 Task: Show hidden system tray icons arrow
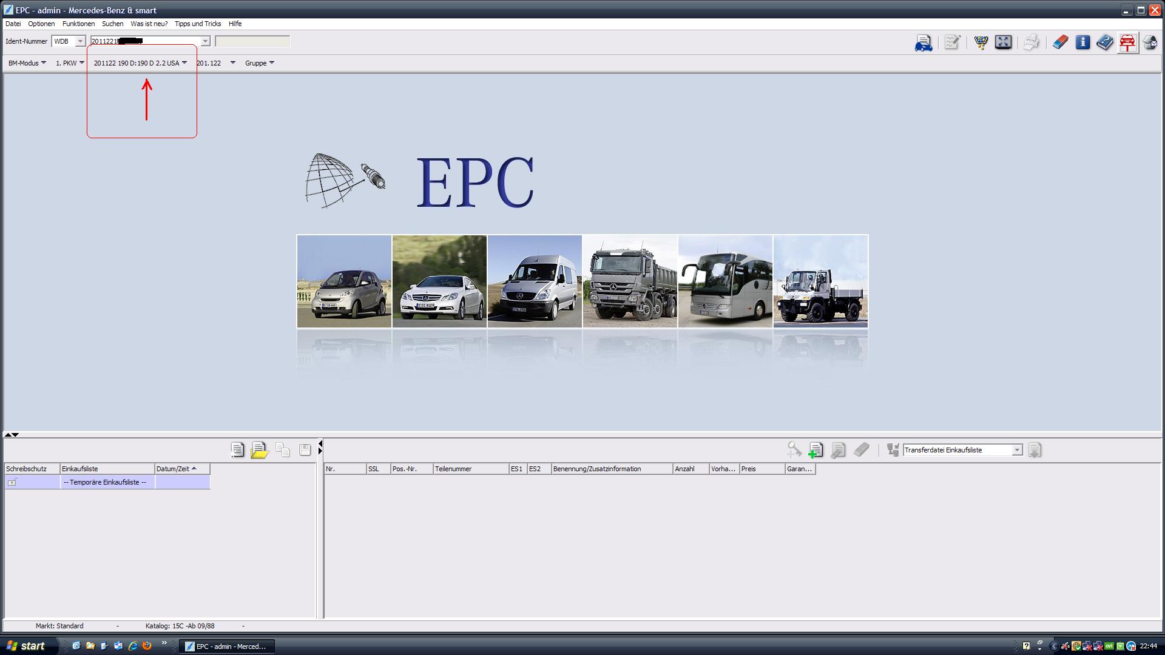click(x=1054, y=647)
